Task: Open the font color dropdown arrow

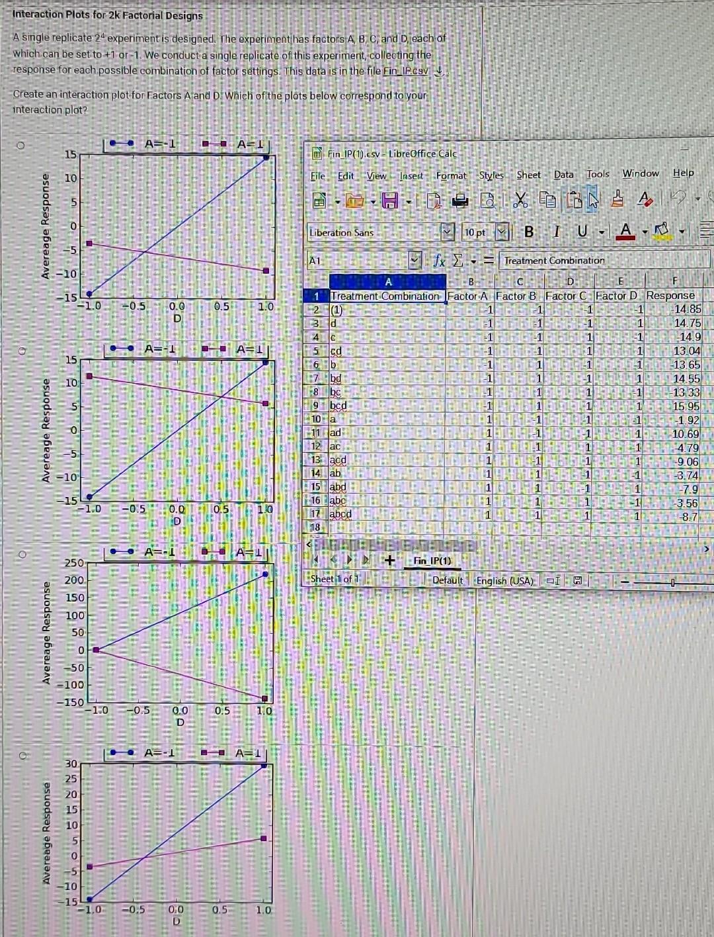Action: pyautogui.click(x=643, y=232)
